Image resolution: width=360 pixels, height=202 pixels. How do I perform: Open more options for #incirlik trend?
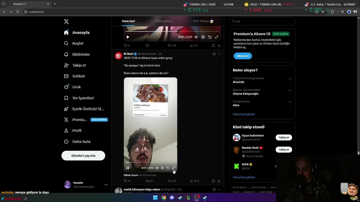(290, 79)
